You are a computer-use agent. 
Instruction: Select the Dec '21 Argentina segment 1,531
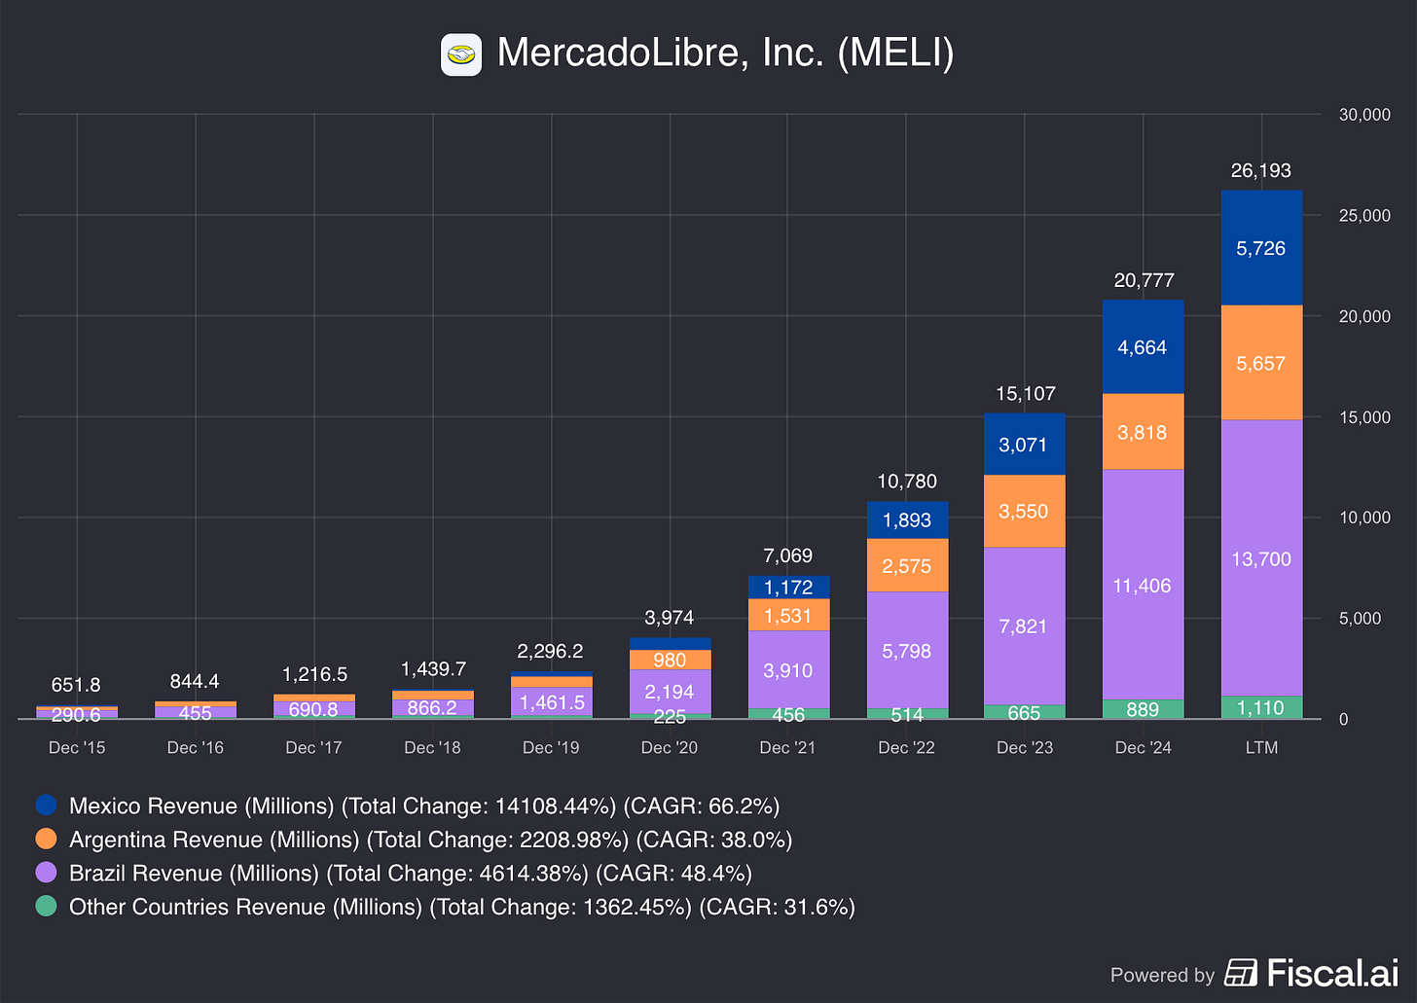click(x=788, y=615)
